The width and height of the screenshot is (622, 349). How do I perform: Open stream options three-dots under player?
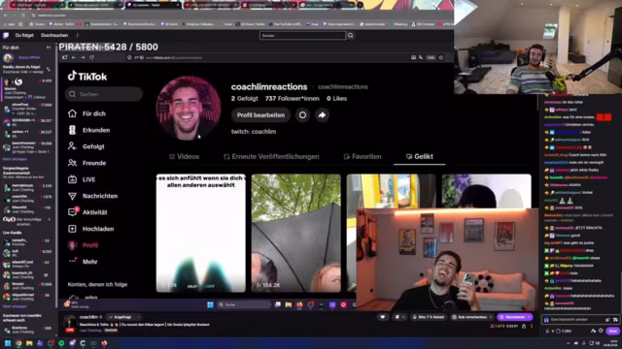532,327
